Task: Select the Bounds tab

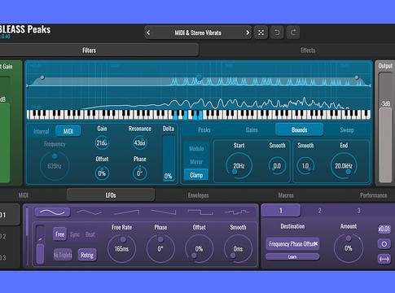Action: [299, 129]
